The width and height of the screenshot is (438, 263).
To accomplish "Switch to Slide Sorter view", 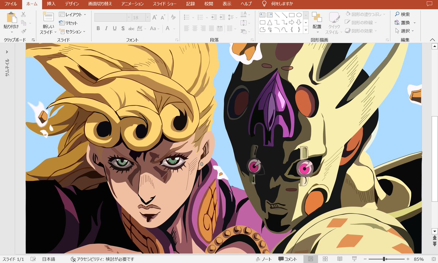I will (x=325, y=259).
